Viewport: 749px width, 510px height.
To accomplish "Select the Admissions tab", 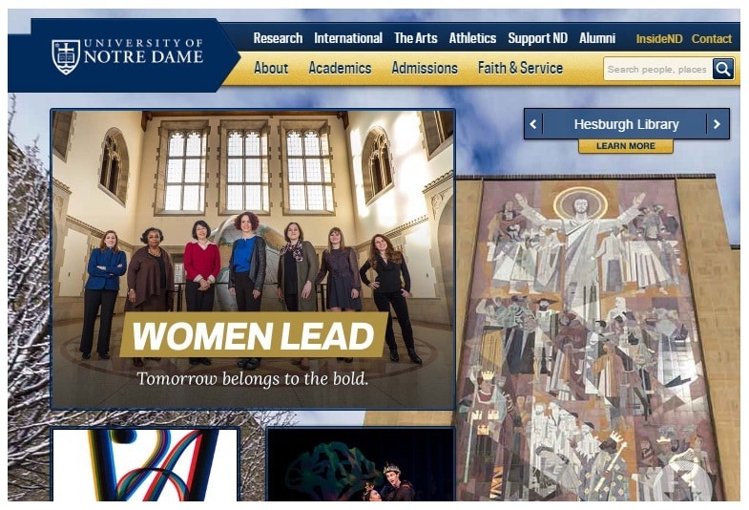I will pos(425,69).
